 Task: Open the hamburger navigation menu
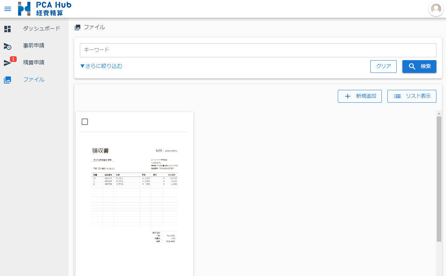7,9
